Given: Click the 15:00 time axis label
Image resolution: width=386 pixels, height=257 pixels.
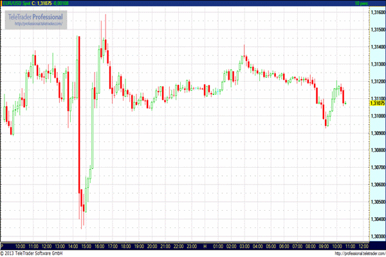Looking at the screenshot, I should (x=86, y=246).
